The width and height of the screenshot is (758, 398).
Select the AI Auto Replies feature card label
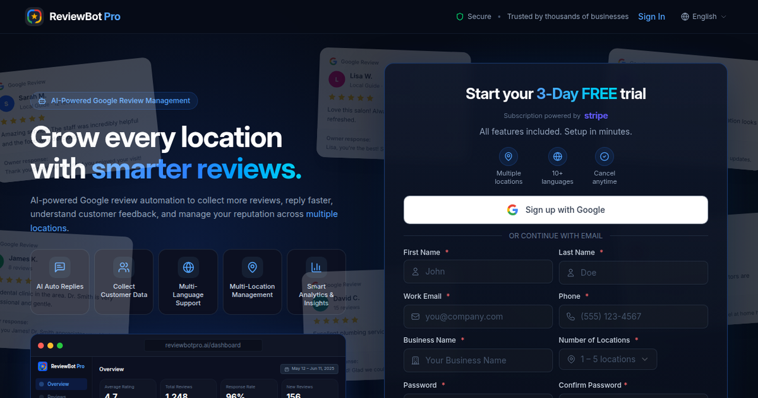(x=60, y=286)
